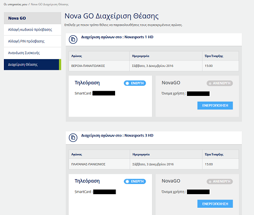Click the Ημερομηνία column header in Novasports 1 HD table
Image resolution: width=254 pixels, height=215 pixels.
(166, 56)
